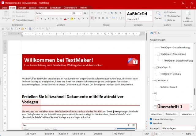
Task: Click the Bearbeiten... button in sidebar
Action: (x=171, y=114)
